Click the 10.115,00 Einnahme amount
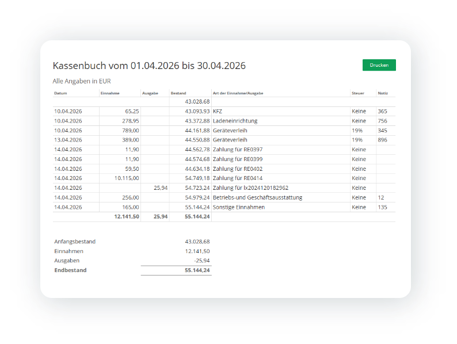The width and height of the screenshot is (457, 344). pos(127,178)
